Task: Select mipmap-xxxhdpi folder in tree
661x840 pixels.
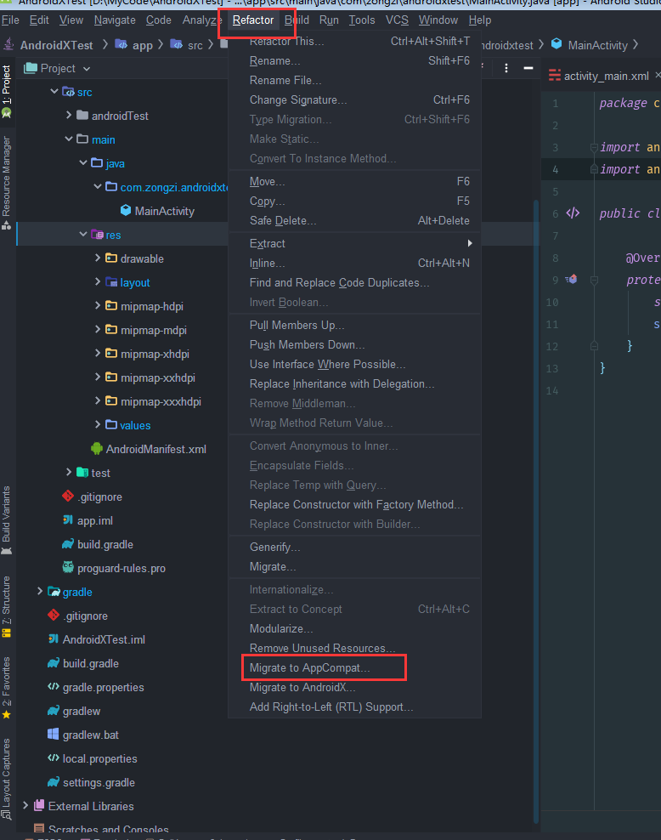Action: click(x=161, y=401)
